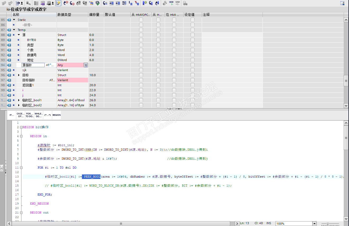
Task: Click the monitoring glasses icon with play arrow
Action: coord(171,3)
